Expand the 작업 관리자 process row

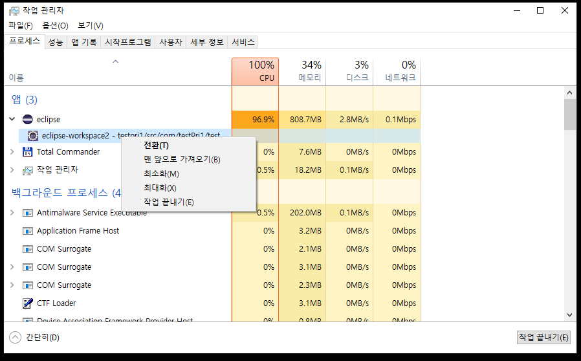(12, 170)
